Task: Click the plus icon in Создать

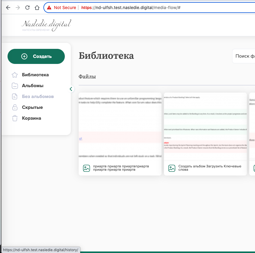Action: click(x=24, y=56)
